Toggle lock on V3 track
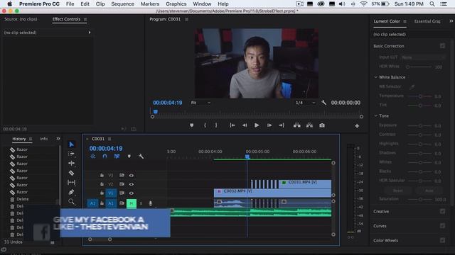This screenshot has width=455, height=255. coord(102,175)
